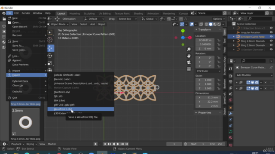Click the current frame number field

click(174, 144)
